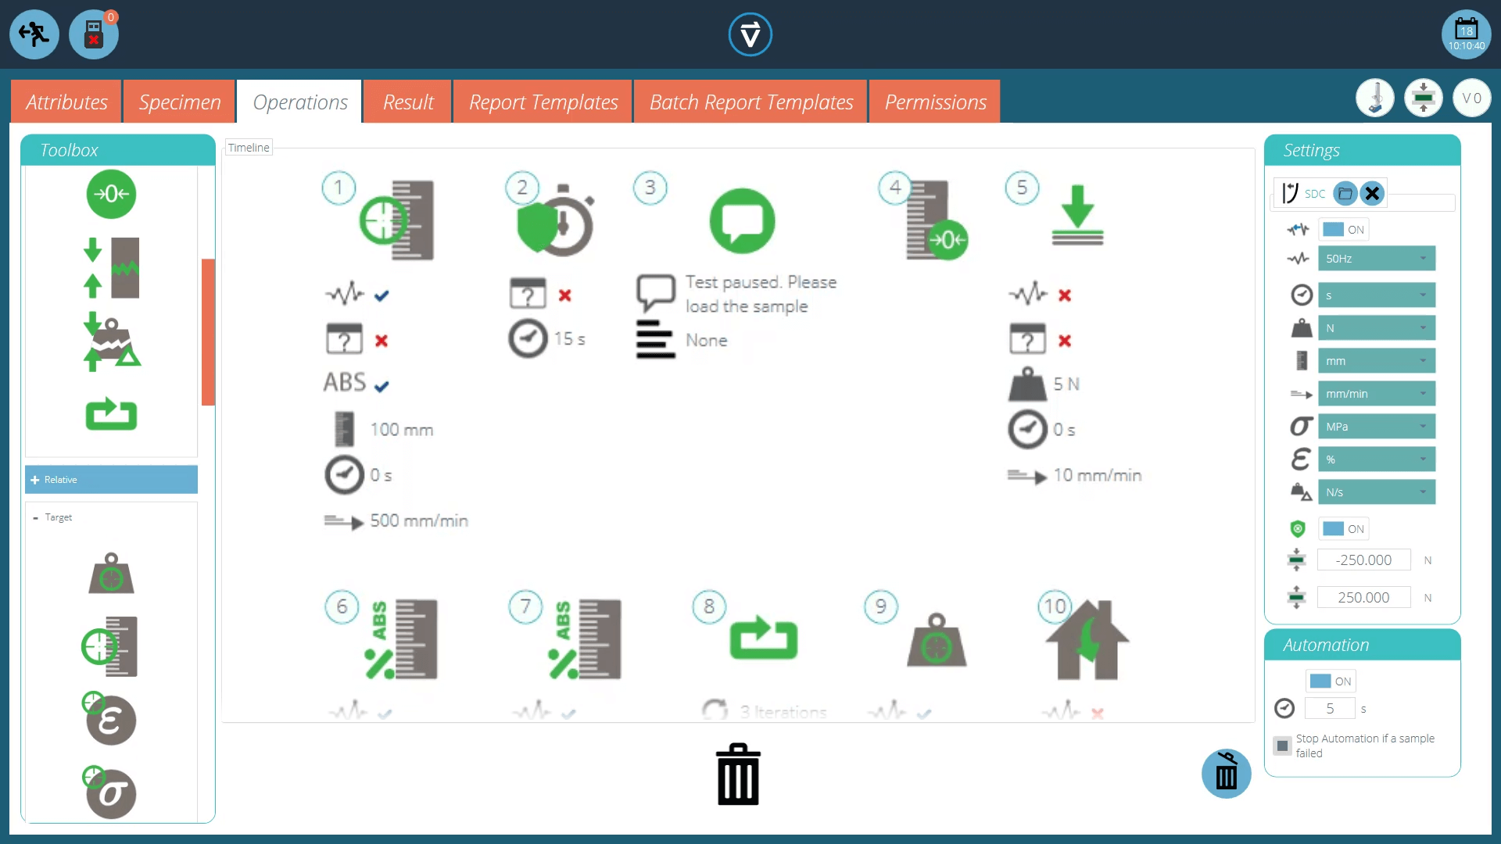Open the central V logo button
The height and width of the screenshot is (844, 1501).
(x=750, y=34)
